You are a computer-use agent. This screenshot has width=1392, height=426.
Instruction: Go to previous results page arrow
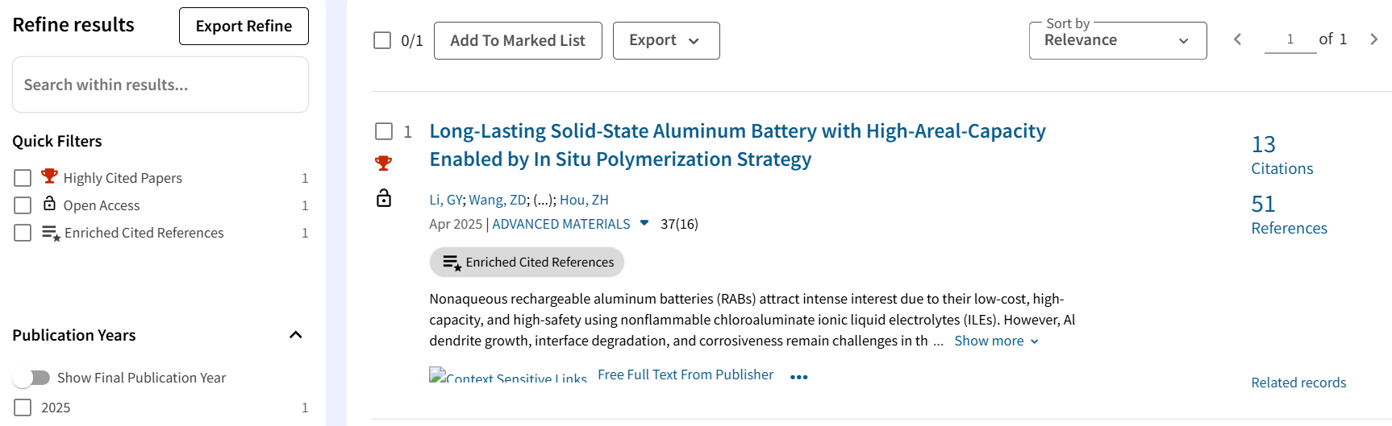tap(1237, 39)
